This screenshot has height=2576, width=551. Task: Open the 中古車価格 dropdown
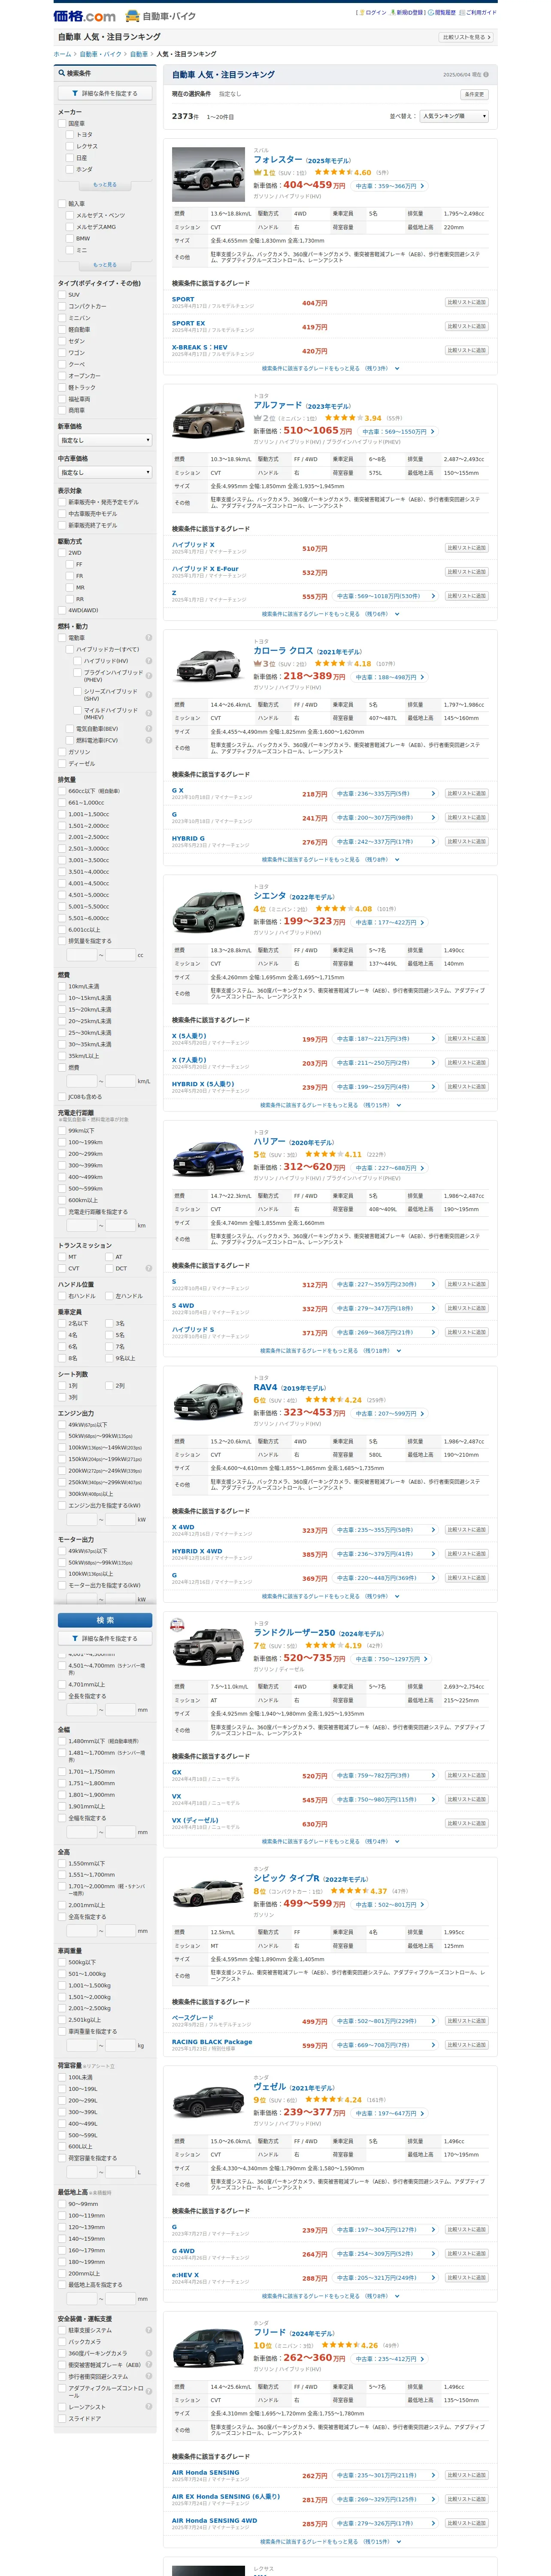tap(105, 472)
